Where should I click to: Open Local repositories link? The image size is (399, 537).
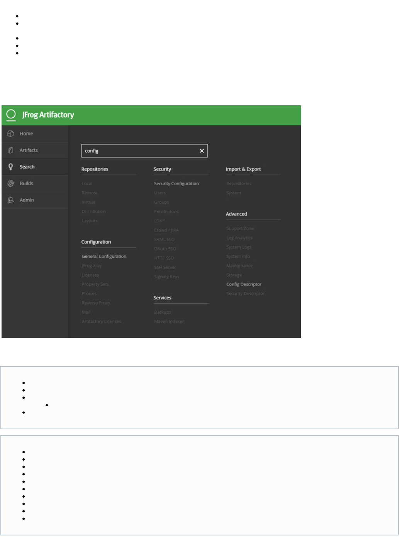point(87,184)
